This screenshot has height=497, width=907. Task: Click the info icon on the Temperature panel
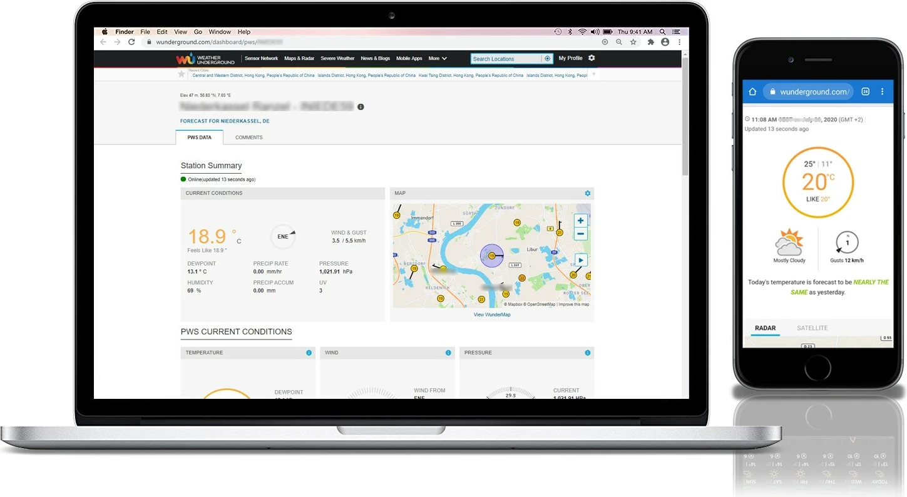coord(309,353)
